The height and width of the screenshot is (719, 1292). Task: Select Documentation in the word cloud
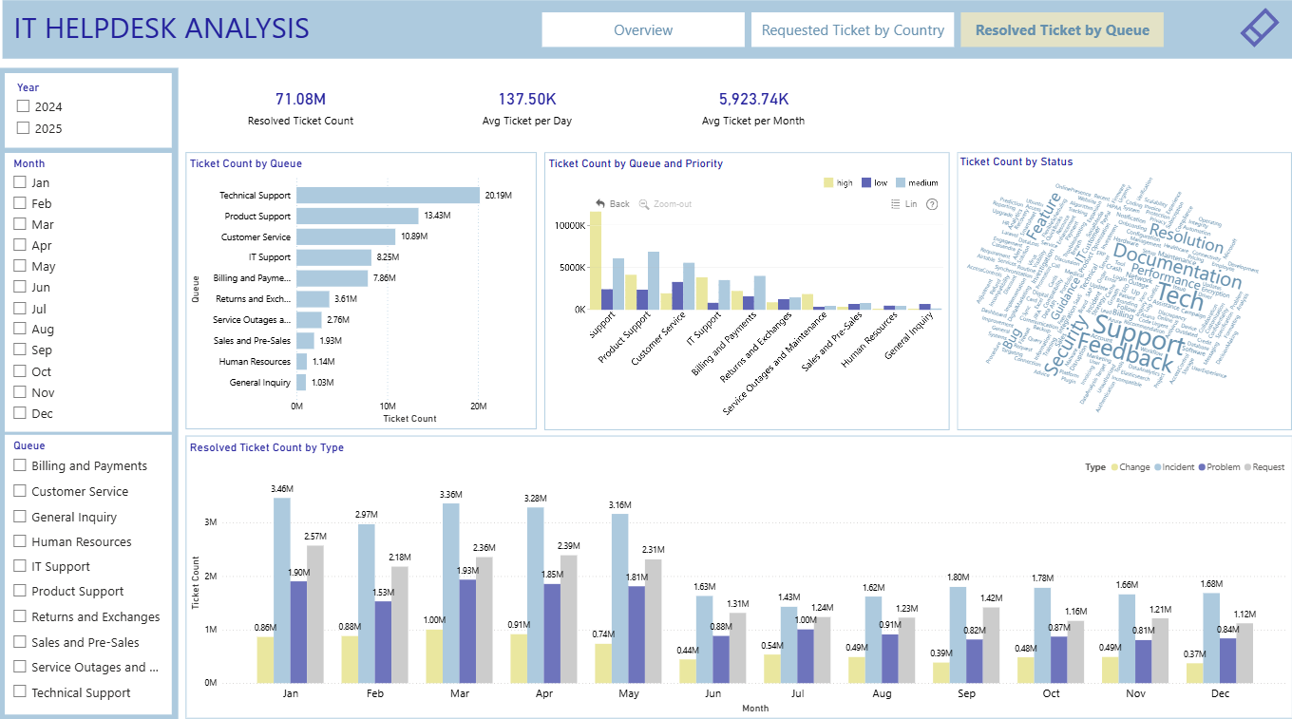tap(1177, 266)
